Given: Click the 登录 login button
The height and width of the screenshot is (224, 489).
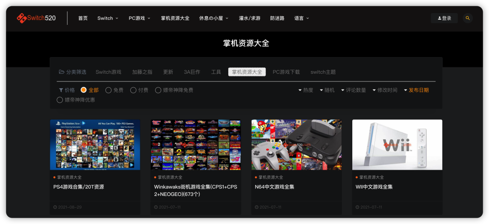Looking at the screenshot, I should (x=445, y=18).
